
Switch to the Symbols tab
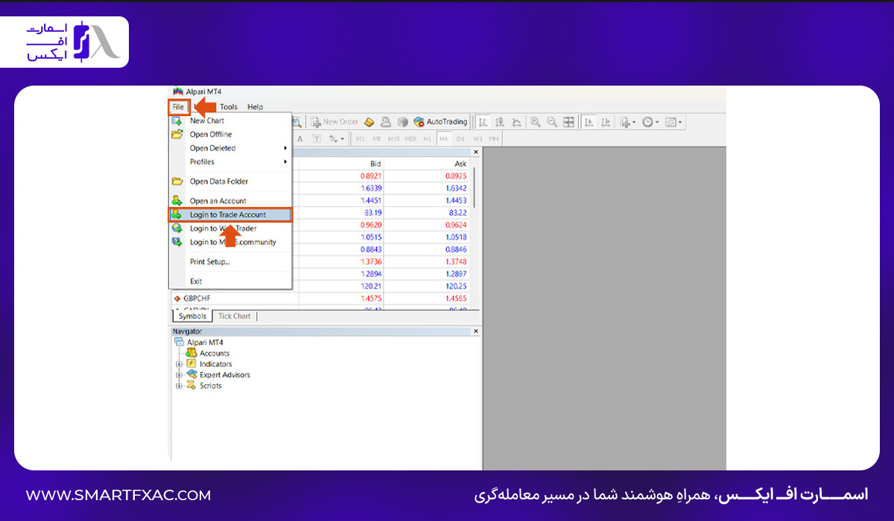coord(192,316)
